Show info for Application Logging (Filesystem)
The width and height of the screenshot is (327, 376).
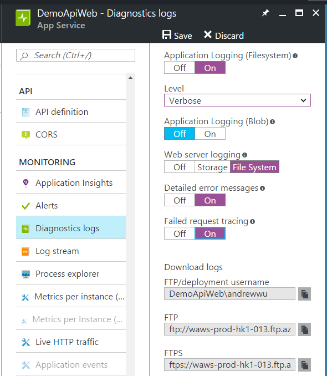tap(295, 55)
